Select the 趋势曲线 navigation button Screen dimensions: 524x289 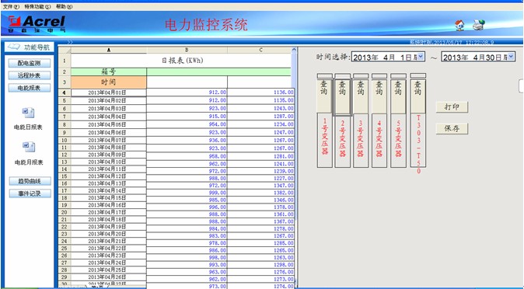(x=30, y=181)
